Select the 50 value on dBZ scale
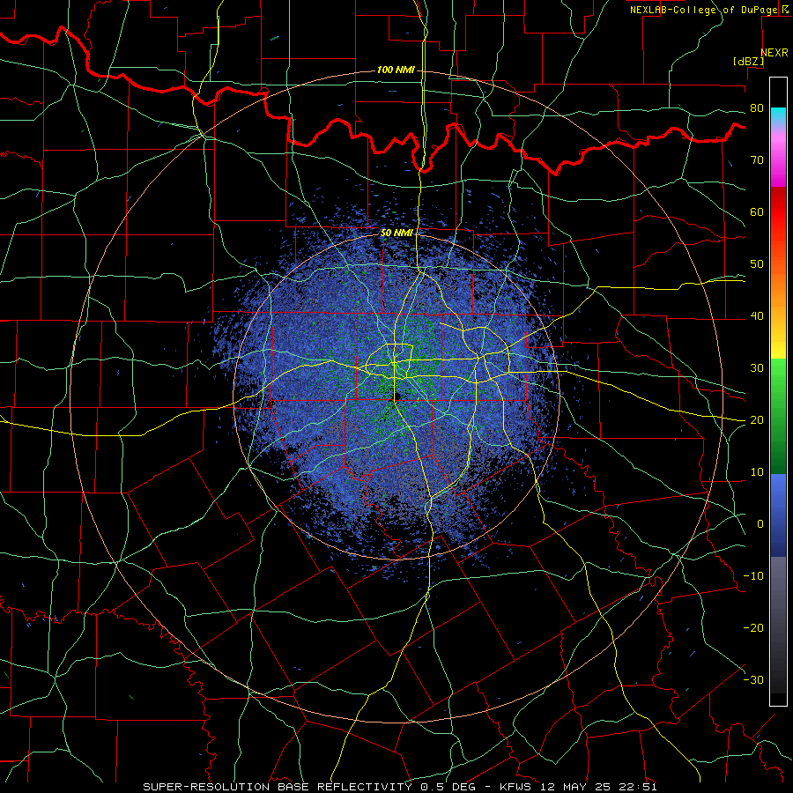The image size is (793, 793). pos(757,264)
